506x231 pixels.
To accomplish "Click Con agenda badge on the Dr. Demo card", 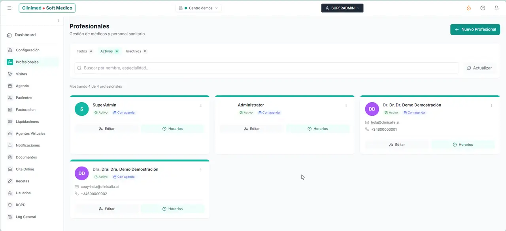I will point(414,113).
